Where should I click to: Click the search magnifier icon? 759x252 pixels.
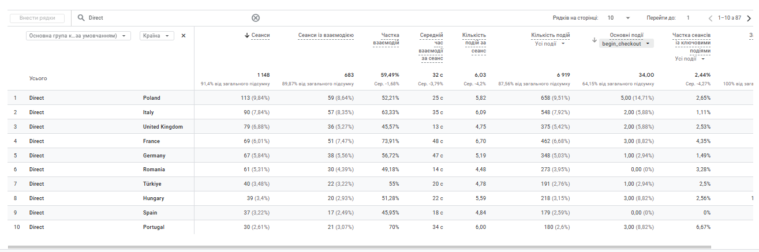81,18
